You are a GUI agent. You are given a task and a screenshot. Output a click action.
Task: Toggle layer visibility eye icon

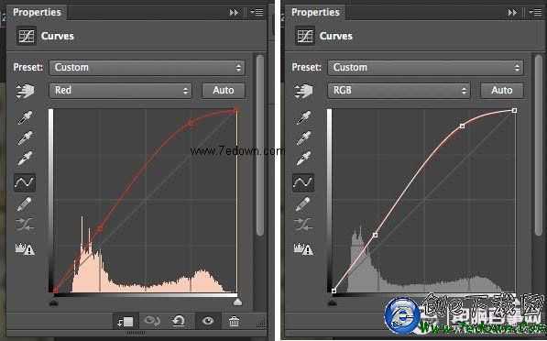coord(208,321)
